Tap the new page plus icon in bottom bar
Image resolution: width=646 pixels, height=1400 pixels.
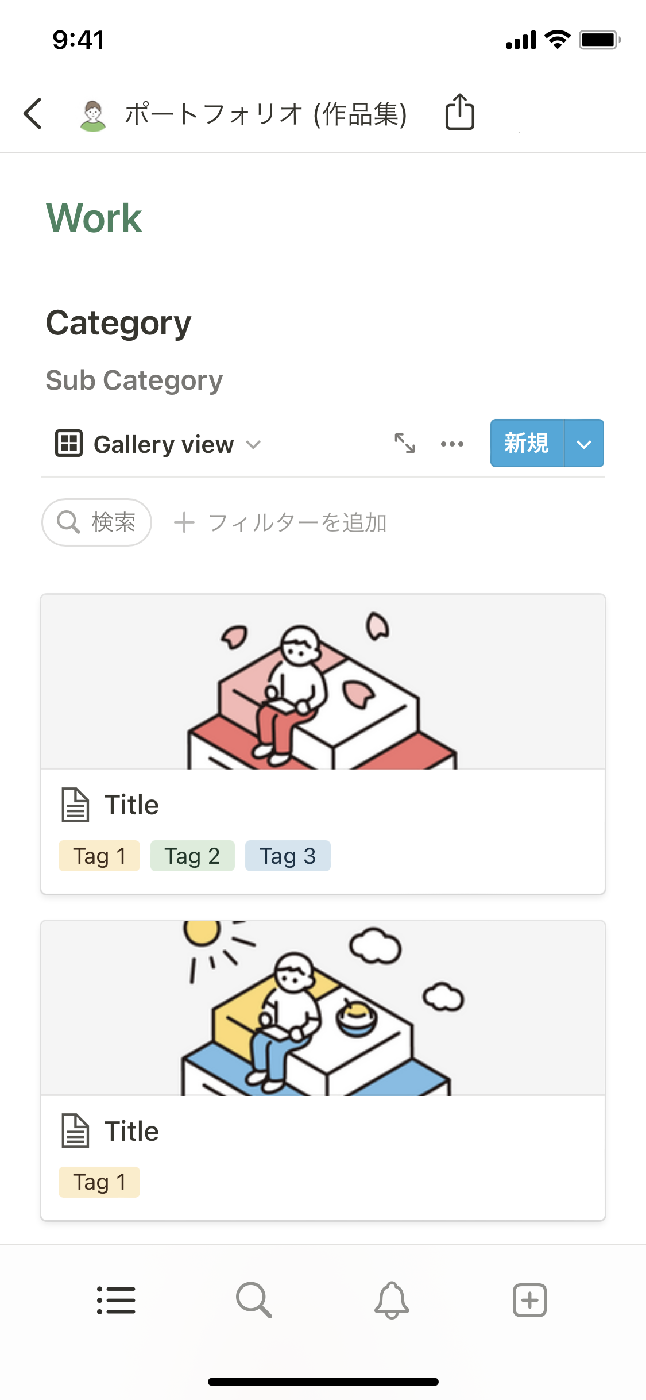(529, 1300)
